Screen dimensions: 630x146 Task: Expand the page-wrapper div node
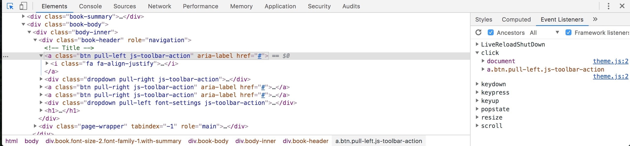[35, 126]
